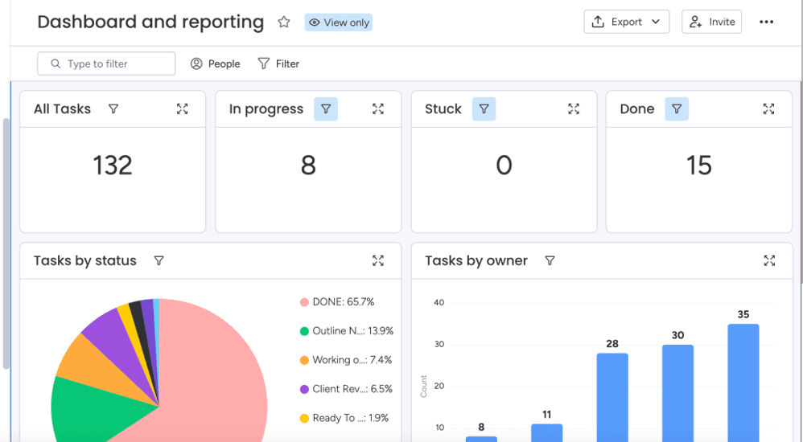
Task: Click the Tasks by owner filter icon
Action: (x=550, y=261)
